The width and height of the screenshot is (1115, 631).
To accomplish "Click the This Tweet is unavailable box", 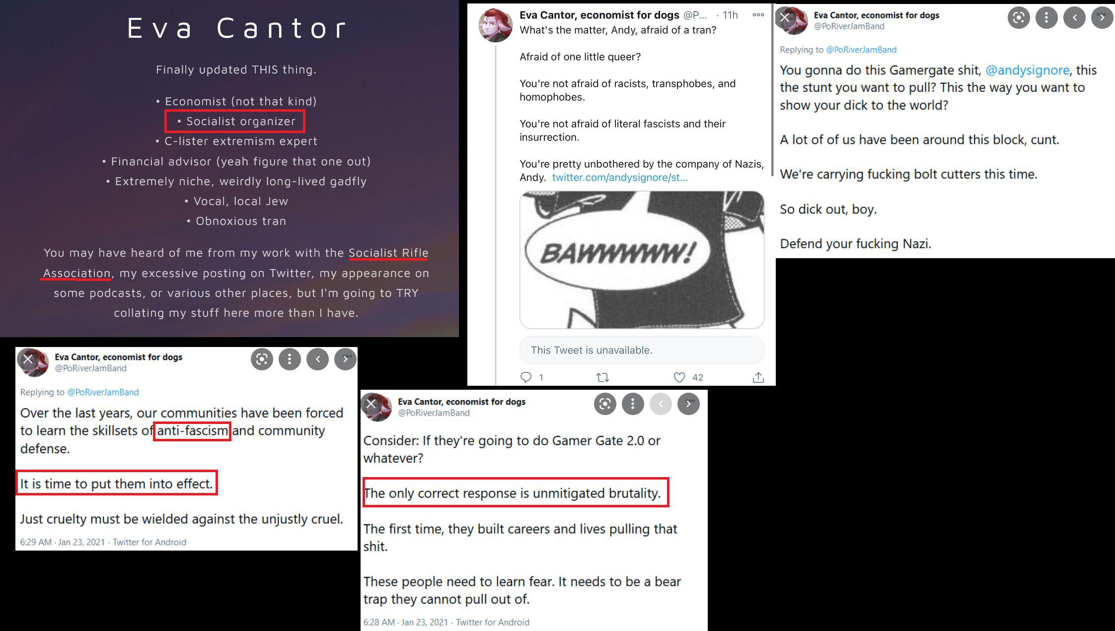I will point(642,350).
